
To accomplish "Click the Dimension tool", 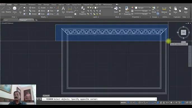I will (x=70, y=10).
